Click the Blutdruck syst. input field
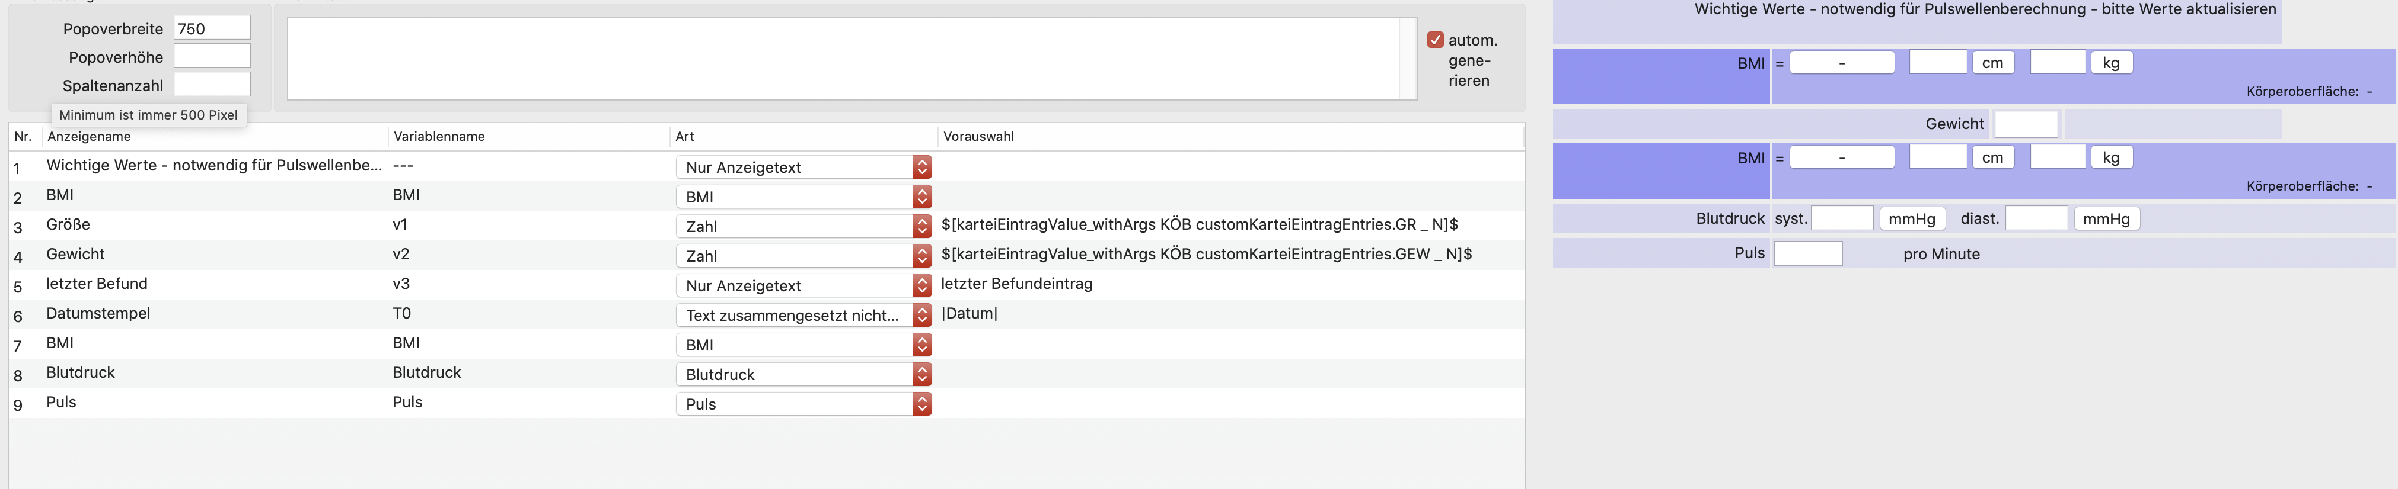The image size is (2398, 489). (1841, 218)
